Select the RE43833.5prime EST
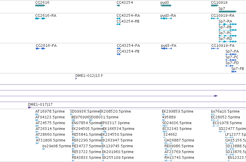246x162 pixels. tap(73, 161)
